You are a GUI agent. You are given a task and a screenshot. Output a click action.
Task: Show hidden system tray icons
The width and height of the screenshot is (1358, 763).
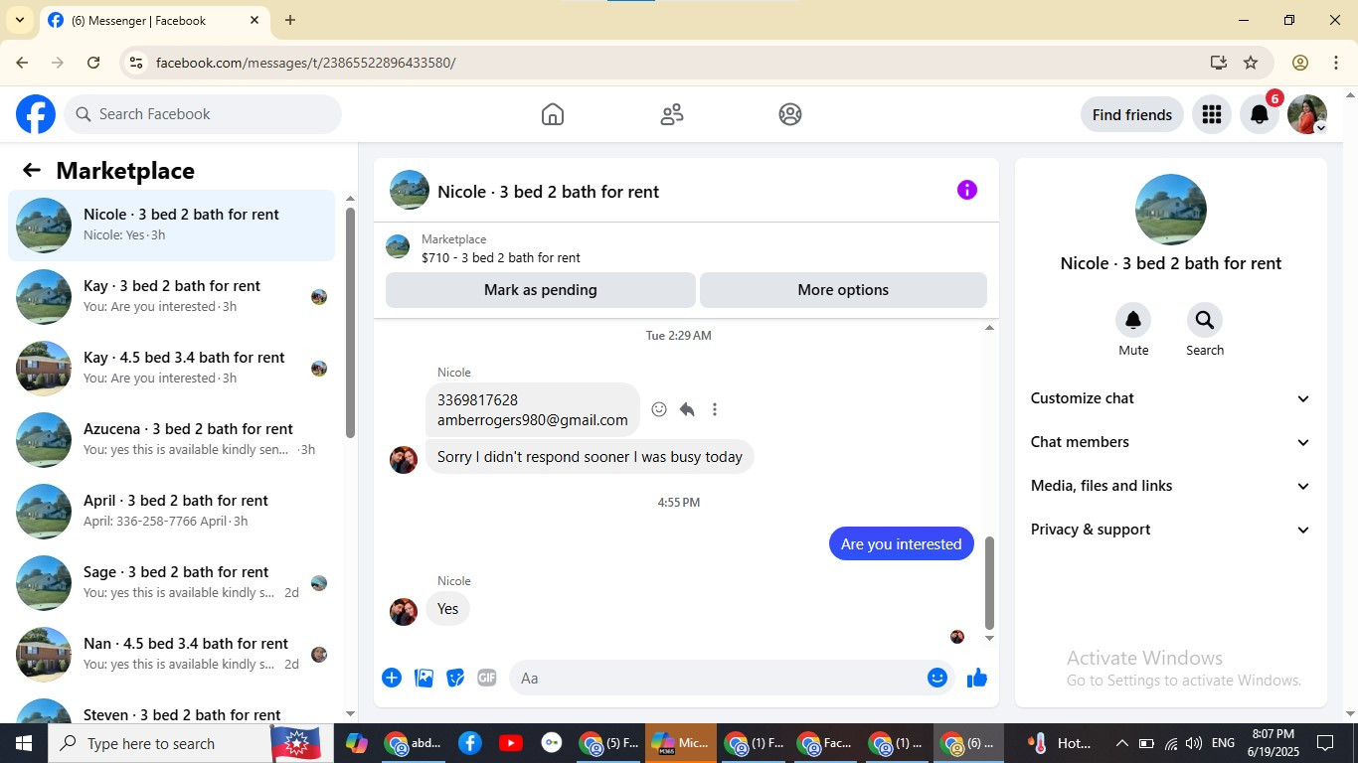tap(1122, 743)
